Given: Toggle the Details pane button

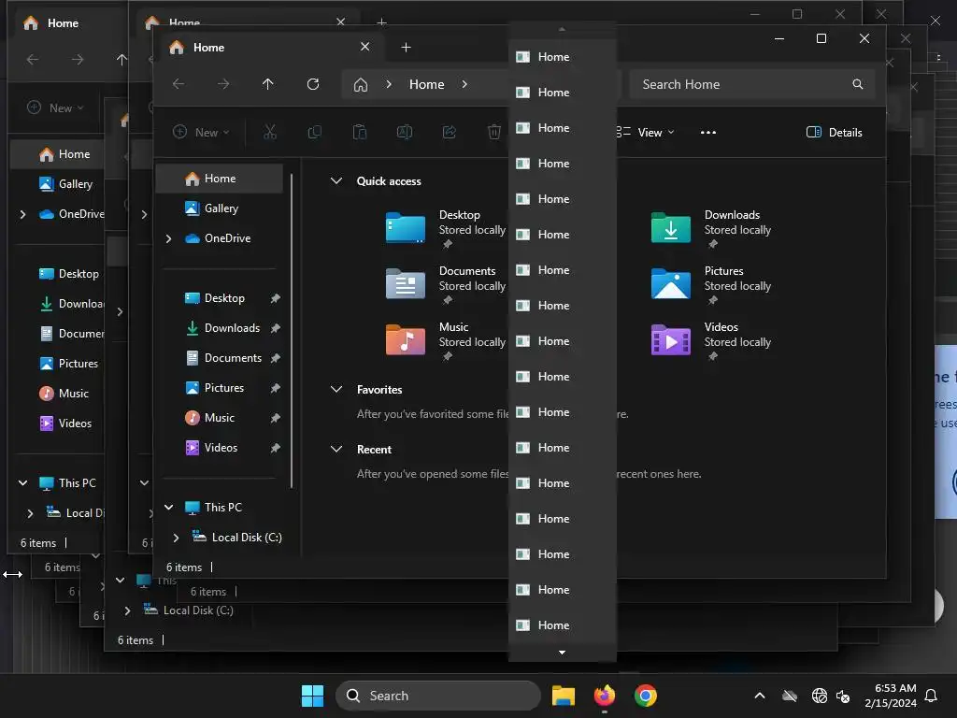Looking at the screenshot, I should pos(834,133).
